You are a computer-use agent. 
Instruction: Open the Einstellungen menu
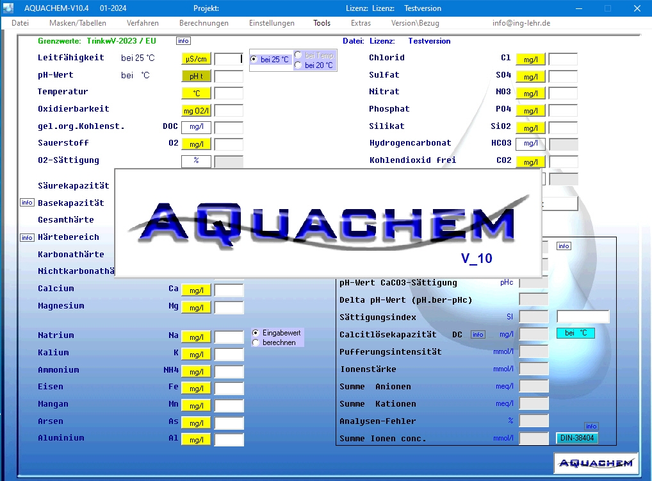(272, 23)
